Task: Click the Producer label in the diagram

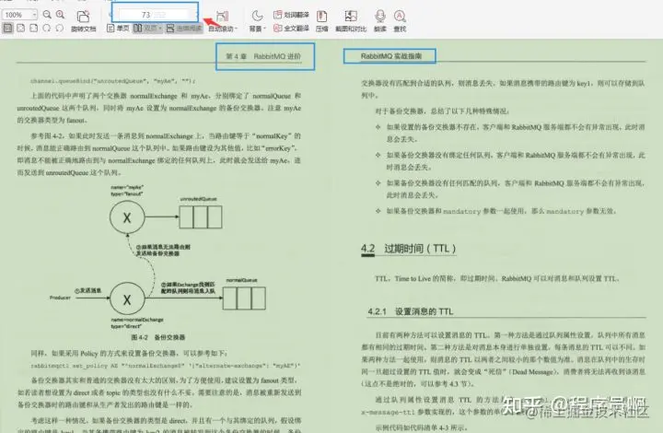Action: coord(60,298)
